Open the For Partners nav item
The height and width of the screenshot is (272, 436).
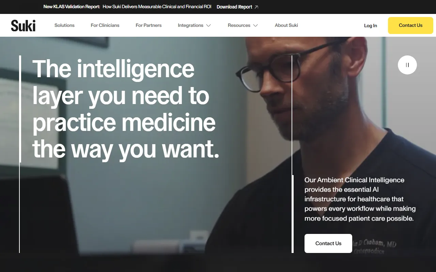(149, 25)
